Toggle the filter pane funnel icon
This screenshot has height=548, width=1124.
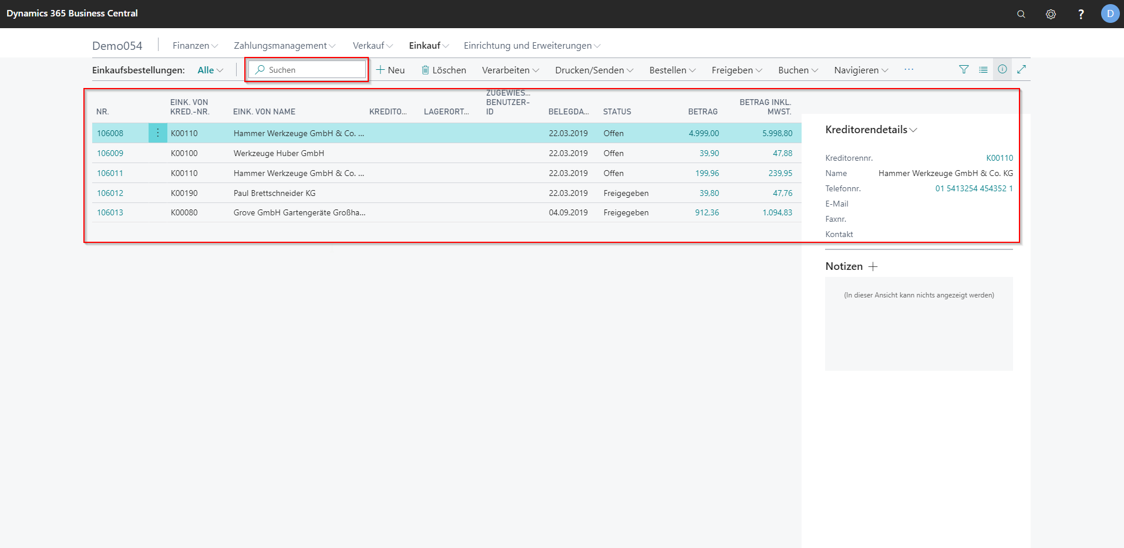964,69
